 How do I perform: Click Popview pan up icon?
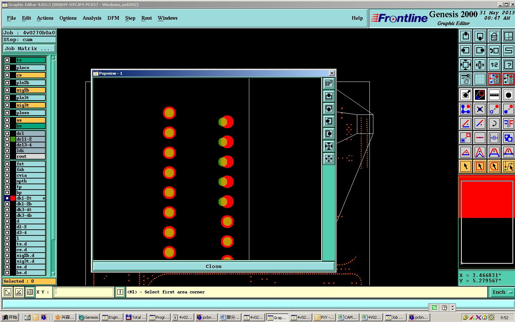tap(329, 96)
